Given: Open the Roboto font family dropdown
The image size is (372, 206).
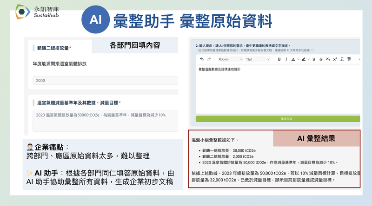Looking at the screenshot, I should [230, 59].
